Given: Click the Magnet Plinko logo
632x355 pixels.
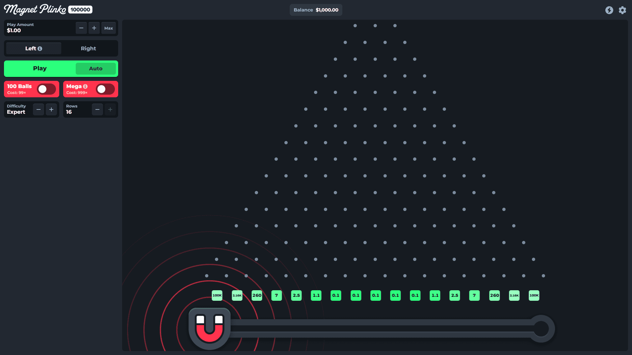Looking at the screenshot, I should pos(35,10).
